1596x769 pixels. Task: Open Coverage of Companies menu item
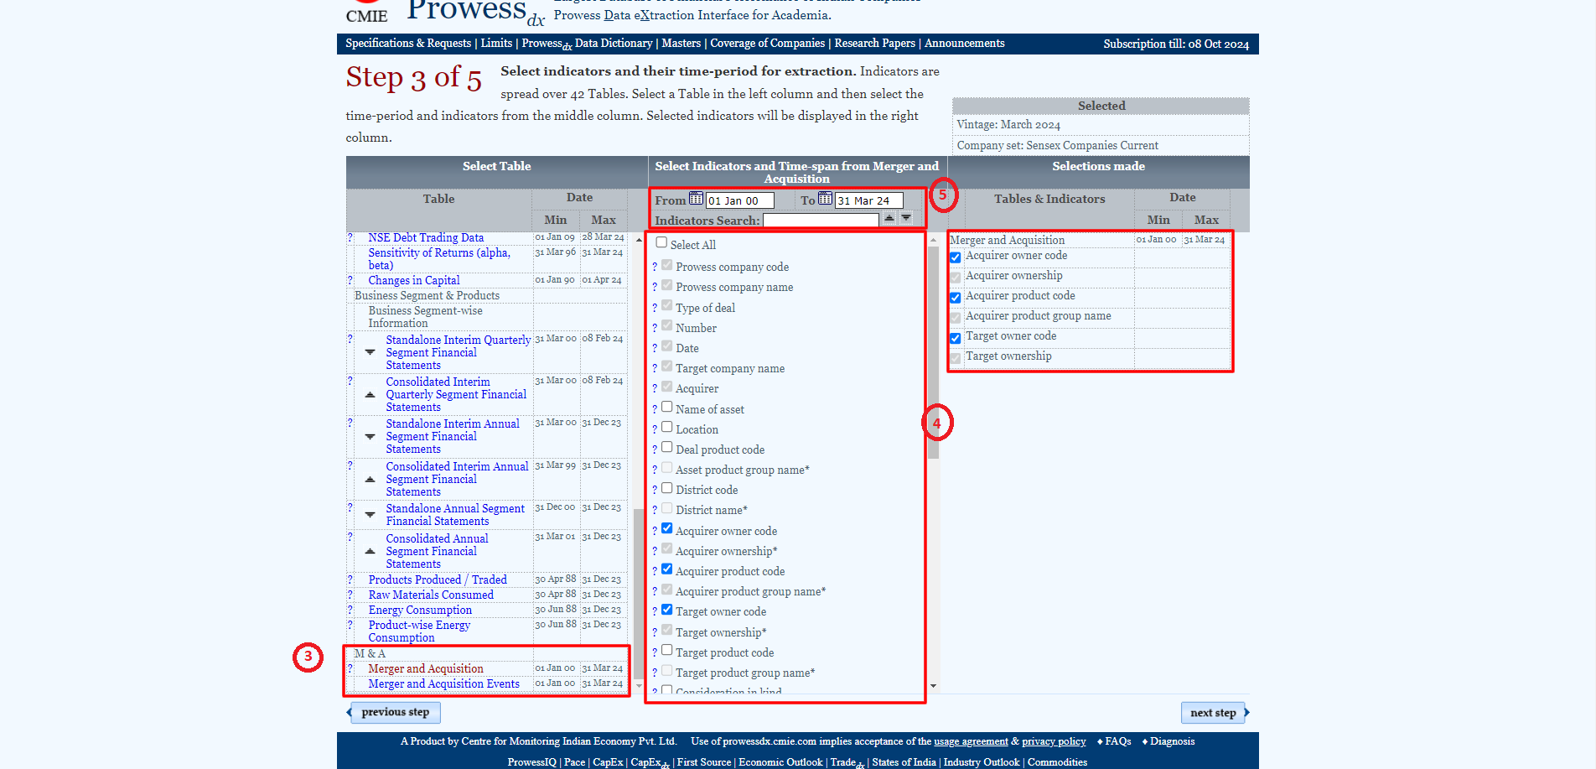(x=768, y=44)
